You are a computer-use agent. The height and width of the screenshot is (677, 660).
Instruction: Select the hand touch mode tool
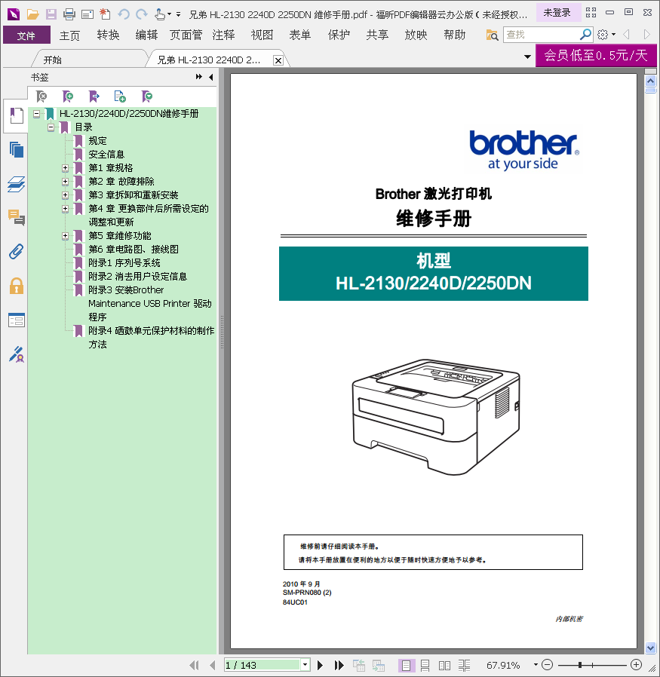tap(160, 14)
